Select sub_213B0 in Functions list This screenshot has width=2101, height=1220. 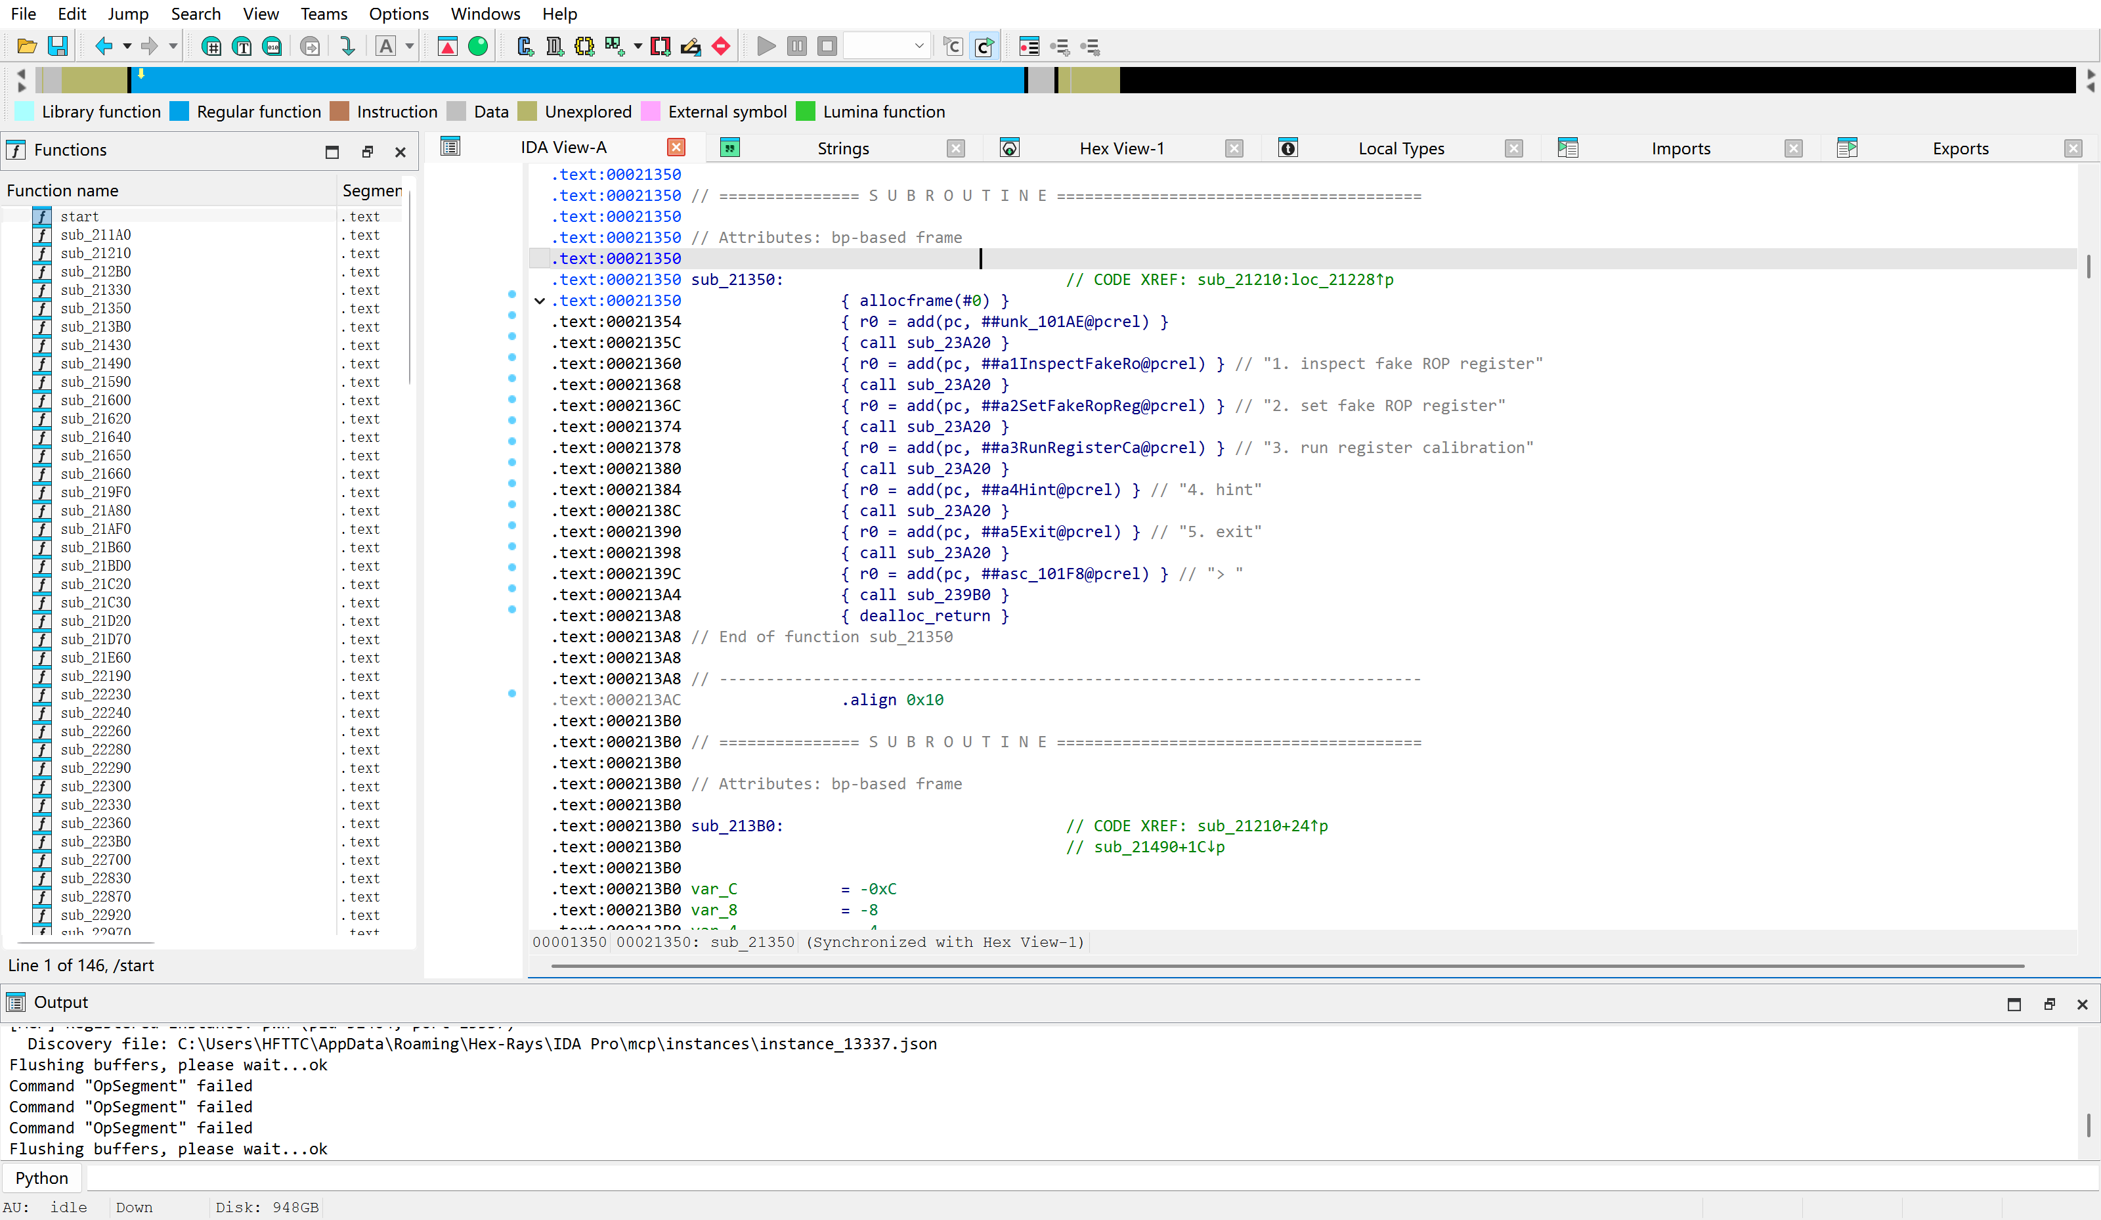[x=96, y=327]
